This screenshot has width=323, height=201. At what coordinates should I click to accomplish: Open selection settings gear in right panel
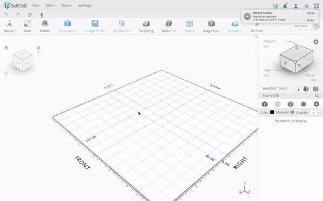[316, 42]
